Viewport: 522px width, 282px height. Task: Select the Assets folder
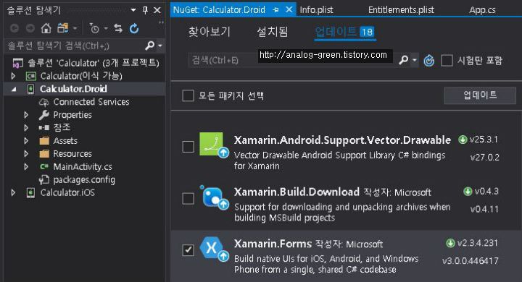click(x=65, y=141)
